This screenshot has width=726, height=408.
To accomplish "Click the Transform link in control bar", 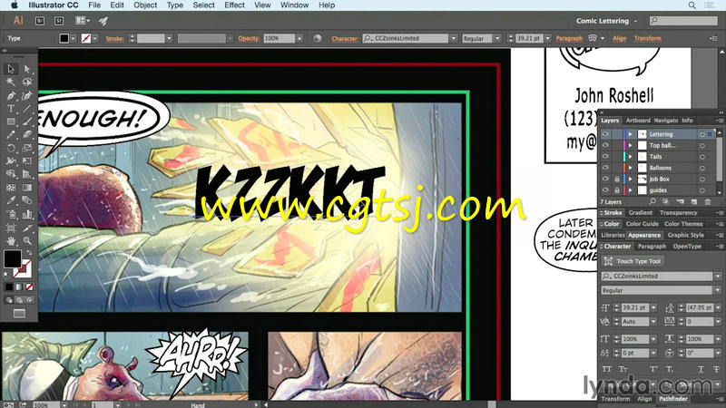I will coord(648,38).
